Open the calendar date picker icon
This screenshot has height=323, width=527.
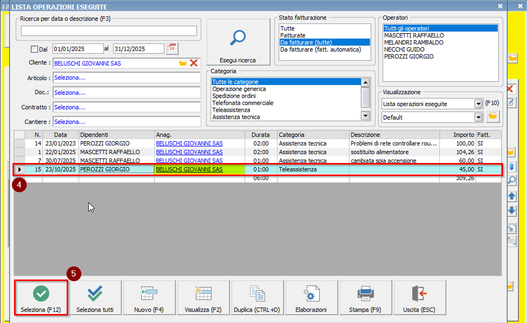[x=172, y=48]
